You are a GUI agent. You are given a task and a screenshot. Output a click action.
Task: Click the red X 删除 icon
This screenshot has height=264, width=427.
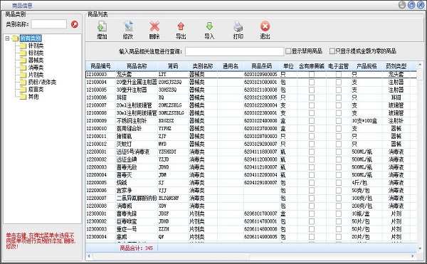click(x=154, y=26)
